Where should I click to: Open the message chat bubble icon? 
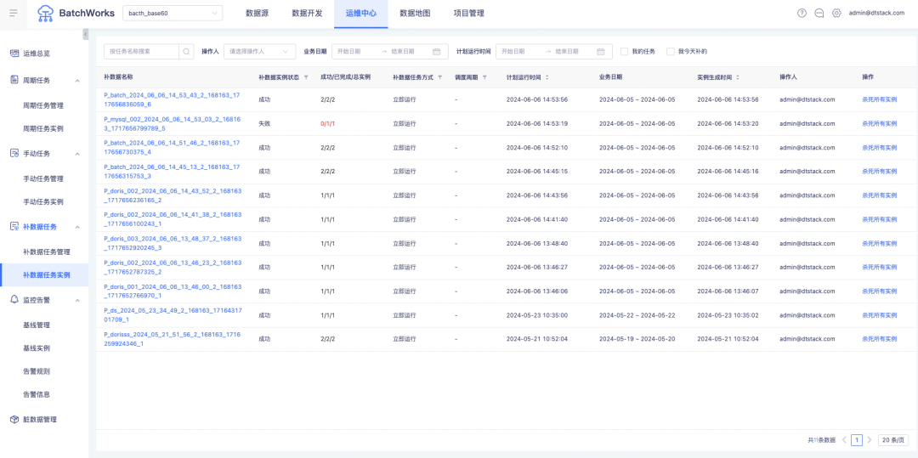tap(819, 13)
